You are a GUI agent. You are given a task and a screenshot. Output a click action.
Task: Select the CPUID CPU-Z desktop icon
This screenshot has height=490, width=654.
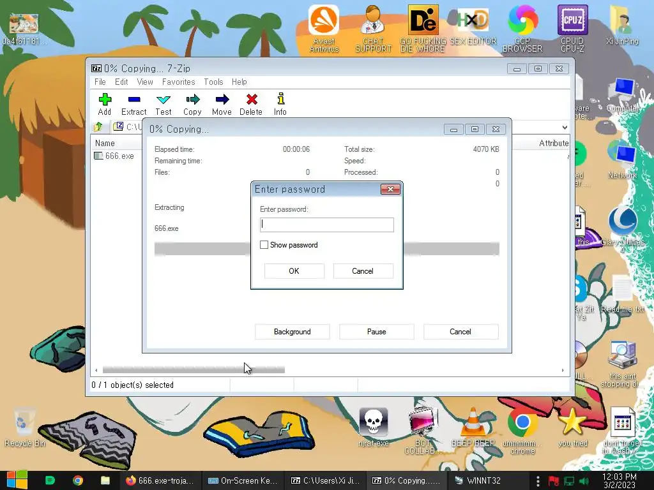click(572, 29)
